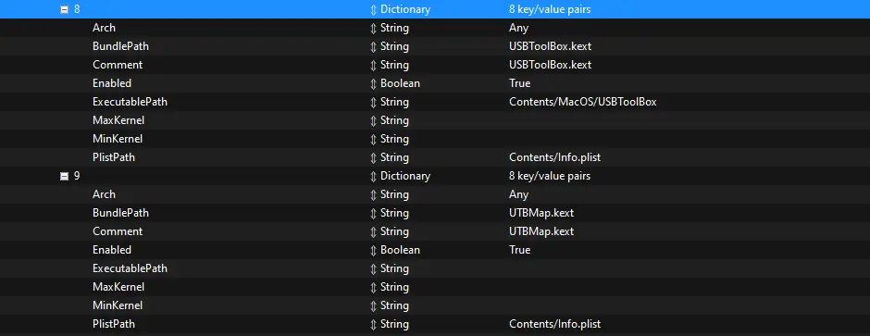Click empty MaxKernel value field under entry 8
The image size is (870, 336).
tap(687, 120)
